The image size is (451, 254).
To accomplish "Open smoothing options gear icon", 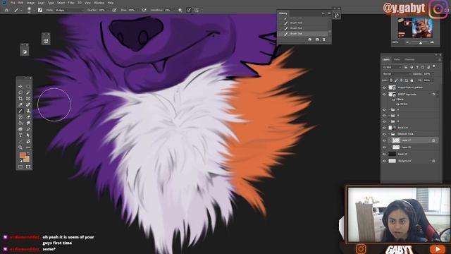I will tap(180, 10).
